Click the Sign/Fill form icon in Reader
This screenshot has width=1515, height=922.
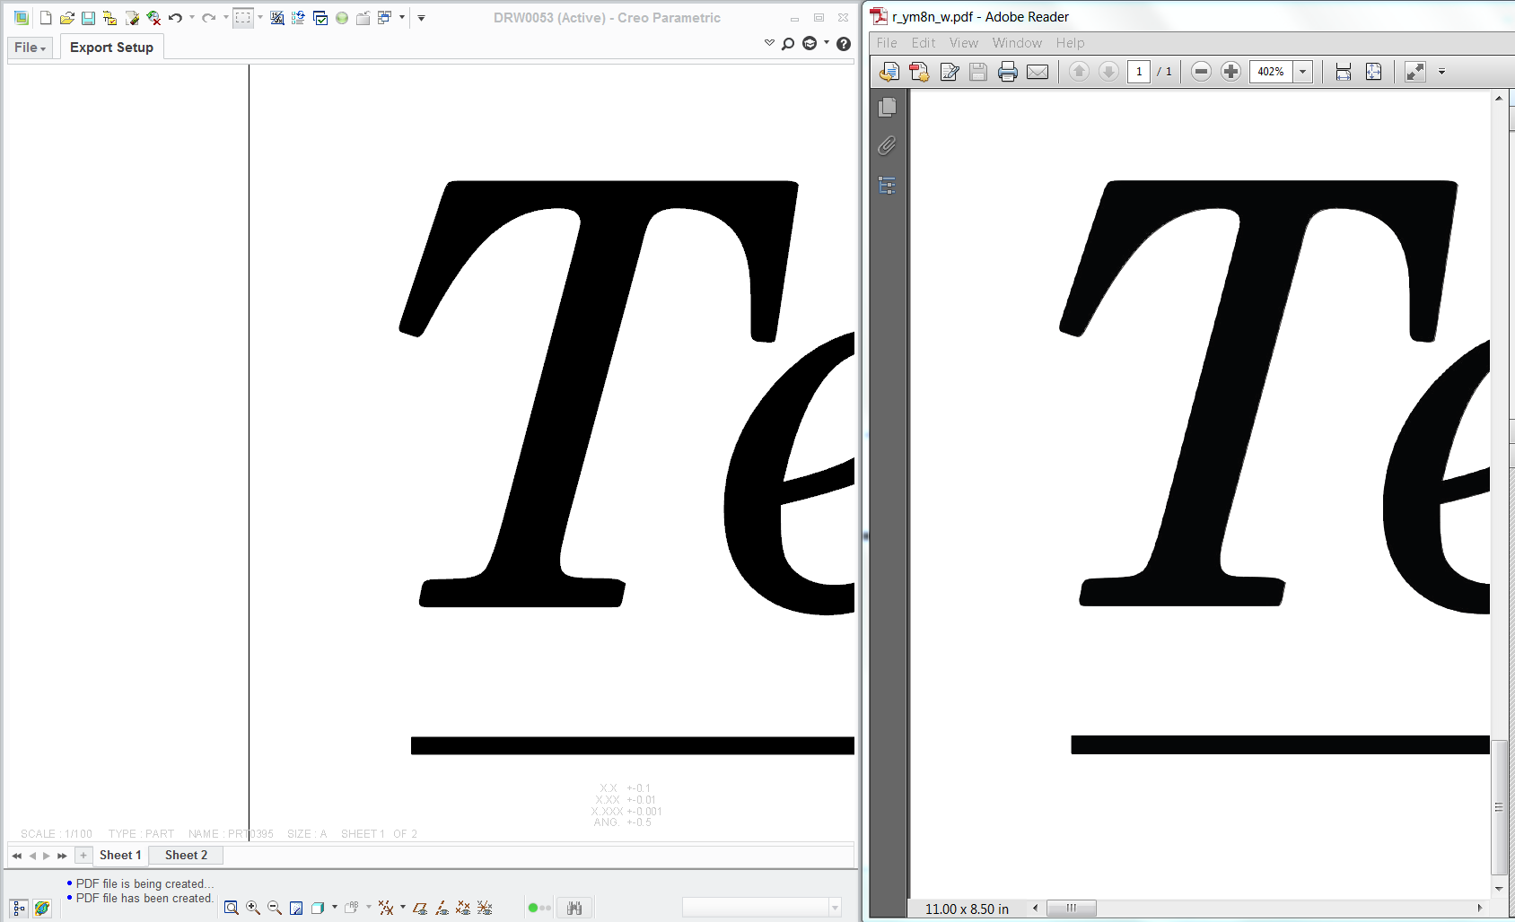[x=950, y=72]
